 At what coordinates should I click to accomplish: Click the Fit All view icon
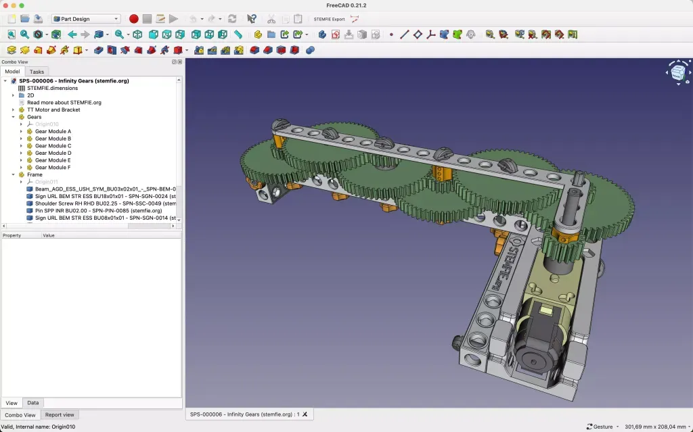[11, 34]
